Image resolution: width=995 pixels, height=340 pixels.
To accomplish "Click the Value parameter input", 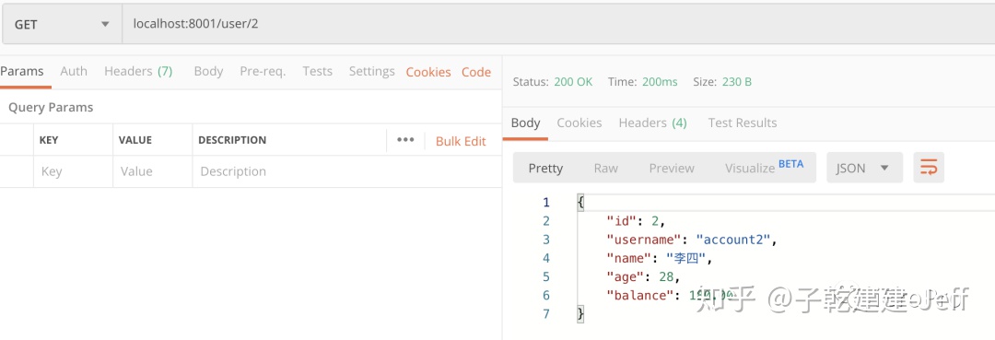I will coord(152,171).
